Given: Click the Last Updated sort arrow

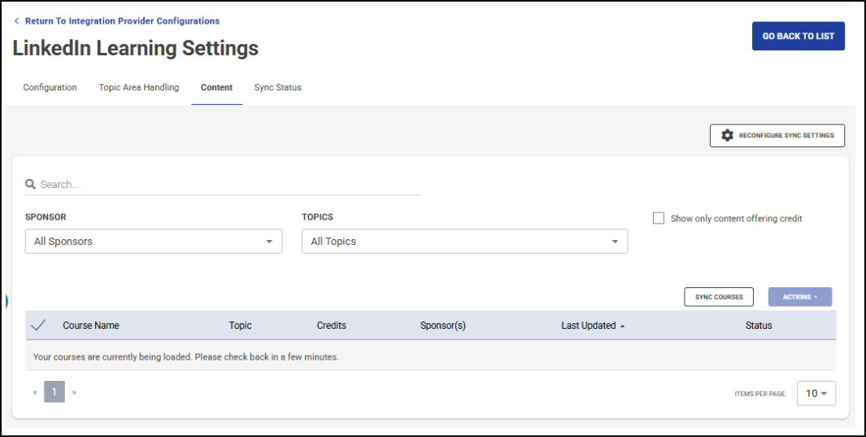Looking at the screenshot, I should pos(623,326).
